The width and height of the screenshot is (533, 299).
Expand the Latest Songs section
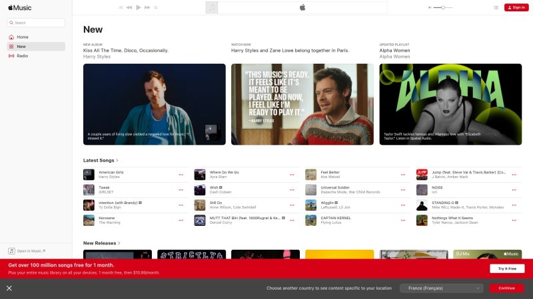click(x=101, y=160)
